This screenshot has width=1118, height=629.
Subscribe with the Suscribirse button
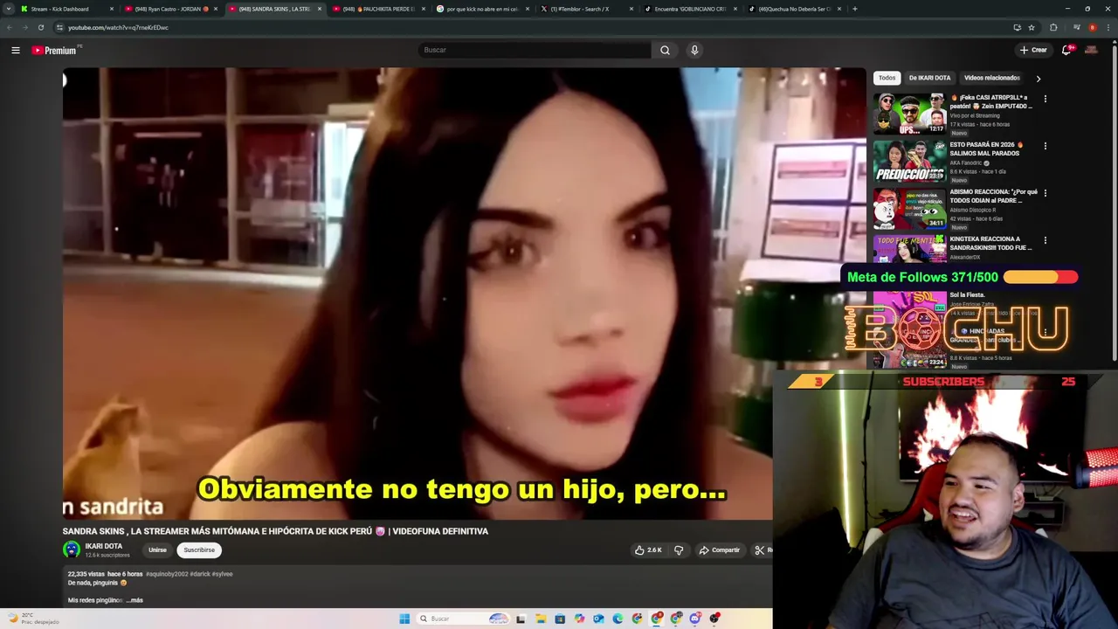coord(199,550)
